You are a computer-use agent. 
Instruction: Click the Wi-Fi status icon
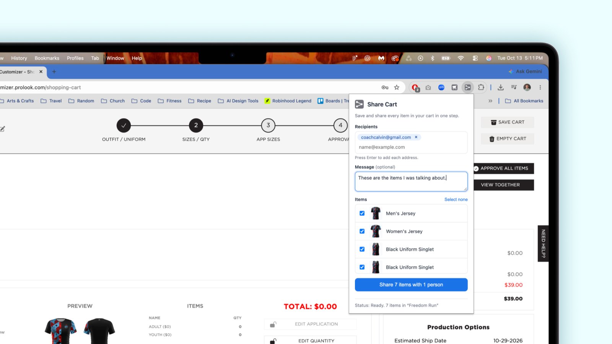[x=461, y=58]
